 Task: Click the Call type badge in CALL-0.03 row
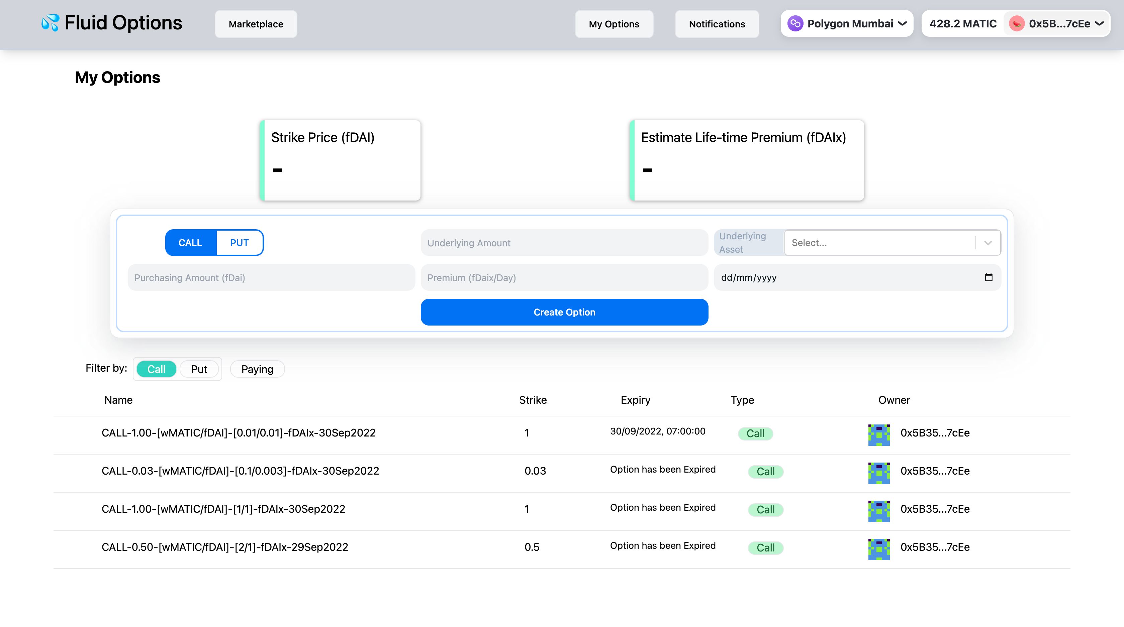pos(766,472)
